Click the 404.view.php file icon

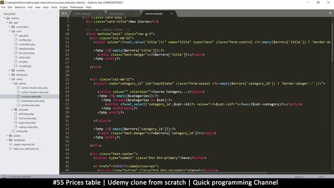click(16, 114)
